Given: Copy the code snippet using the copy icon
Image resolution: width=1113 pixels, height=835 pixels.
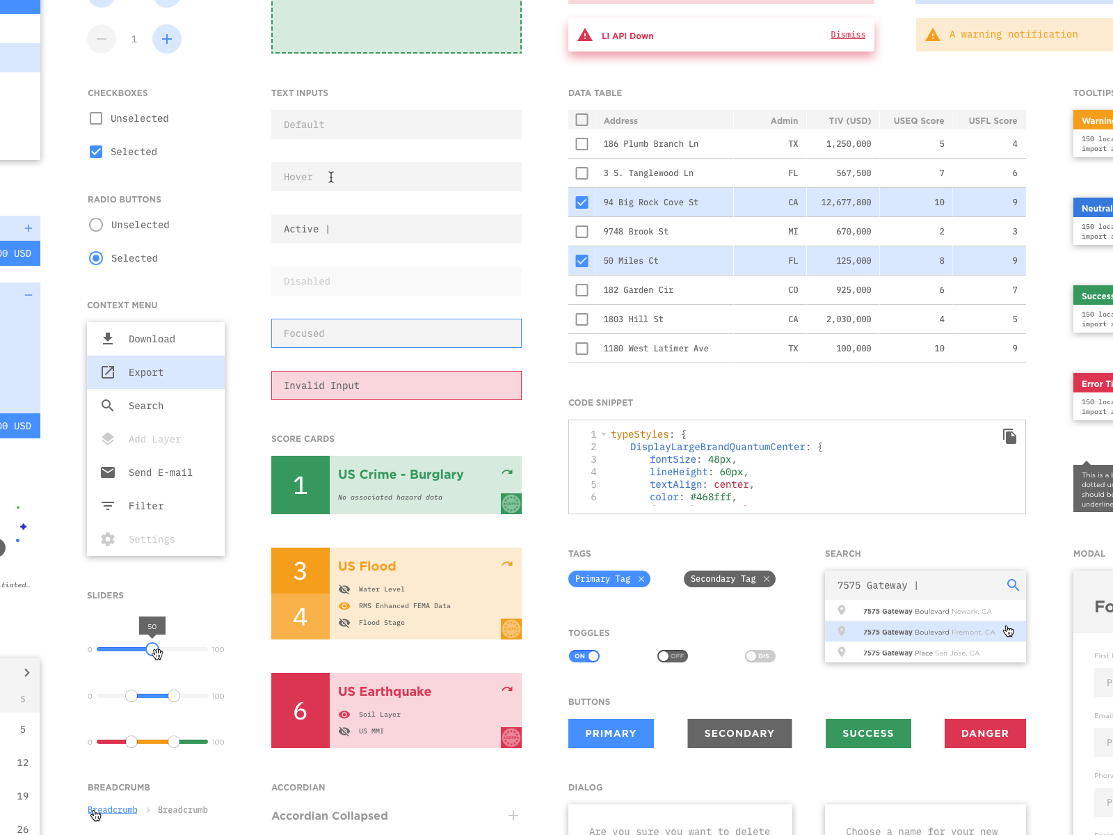Looking at the screenshot, I should pyautogui.click(x=1010, y=436).
